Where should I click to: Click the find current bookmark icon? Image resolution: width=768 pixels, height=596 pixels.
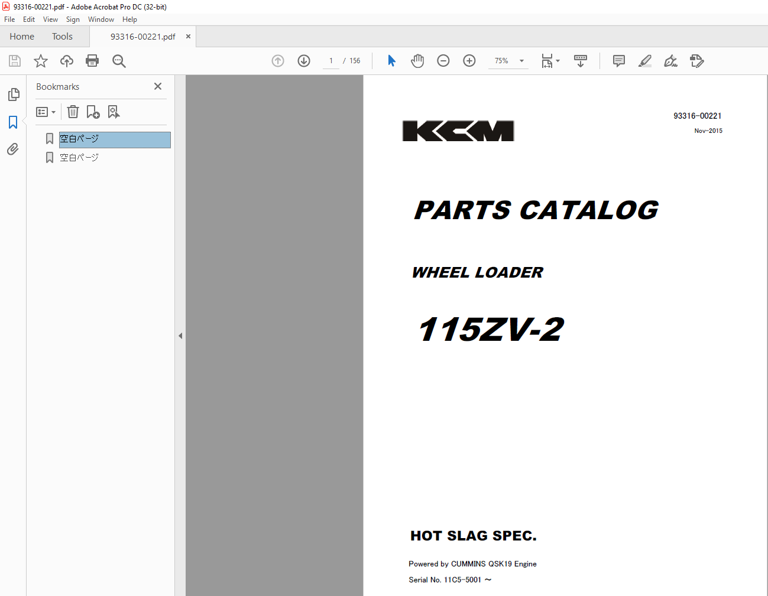coord(114,112)
